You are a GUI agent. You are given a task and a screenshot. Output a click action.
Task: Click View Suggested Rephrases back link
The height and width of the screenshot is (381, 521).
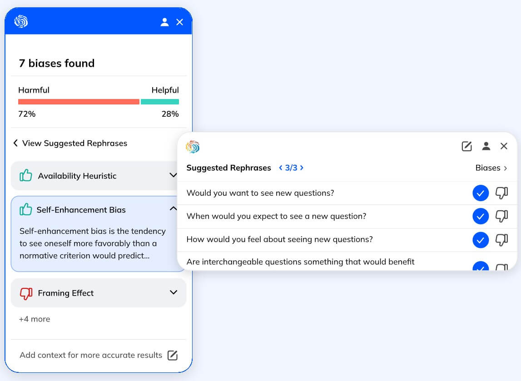pyautogui.click(x=70, y=143)
